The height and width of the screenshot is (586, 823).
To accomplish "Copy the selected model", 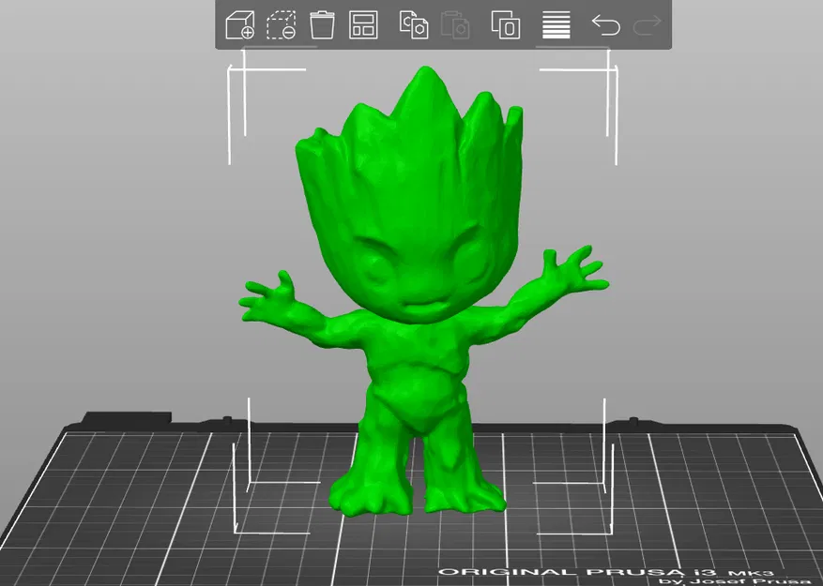I will point(414,26).
